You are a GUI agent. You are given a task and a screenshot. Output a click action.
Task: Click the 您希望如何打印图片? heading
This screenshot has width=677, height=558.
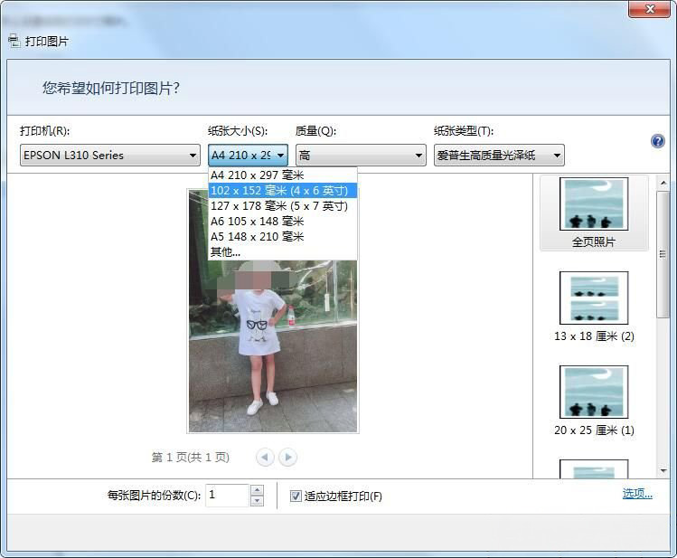pyautogui.click(x=111, y=88)
